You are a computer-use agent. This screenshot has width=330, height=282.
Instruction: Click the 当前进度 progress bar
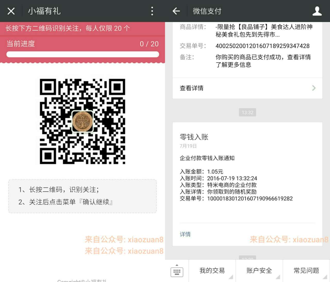click(x=82, y=54)
